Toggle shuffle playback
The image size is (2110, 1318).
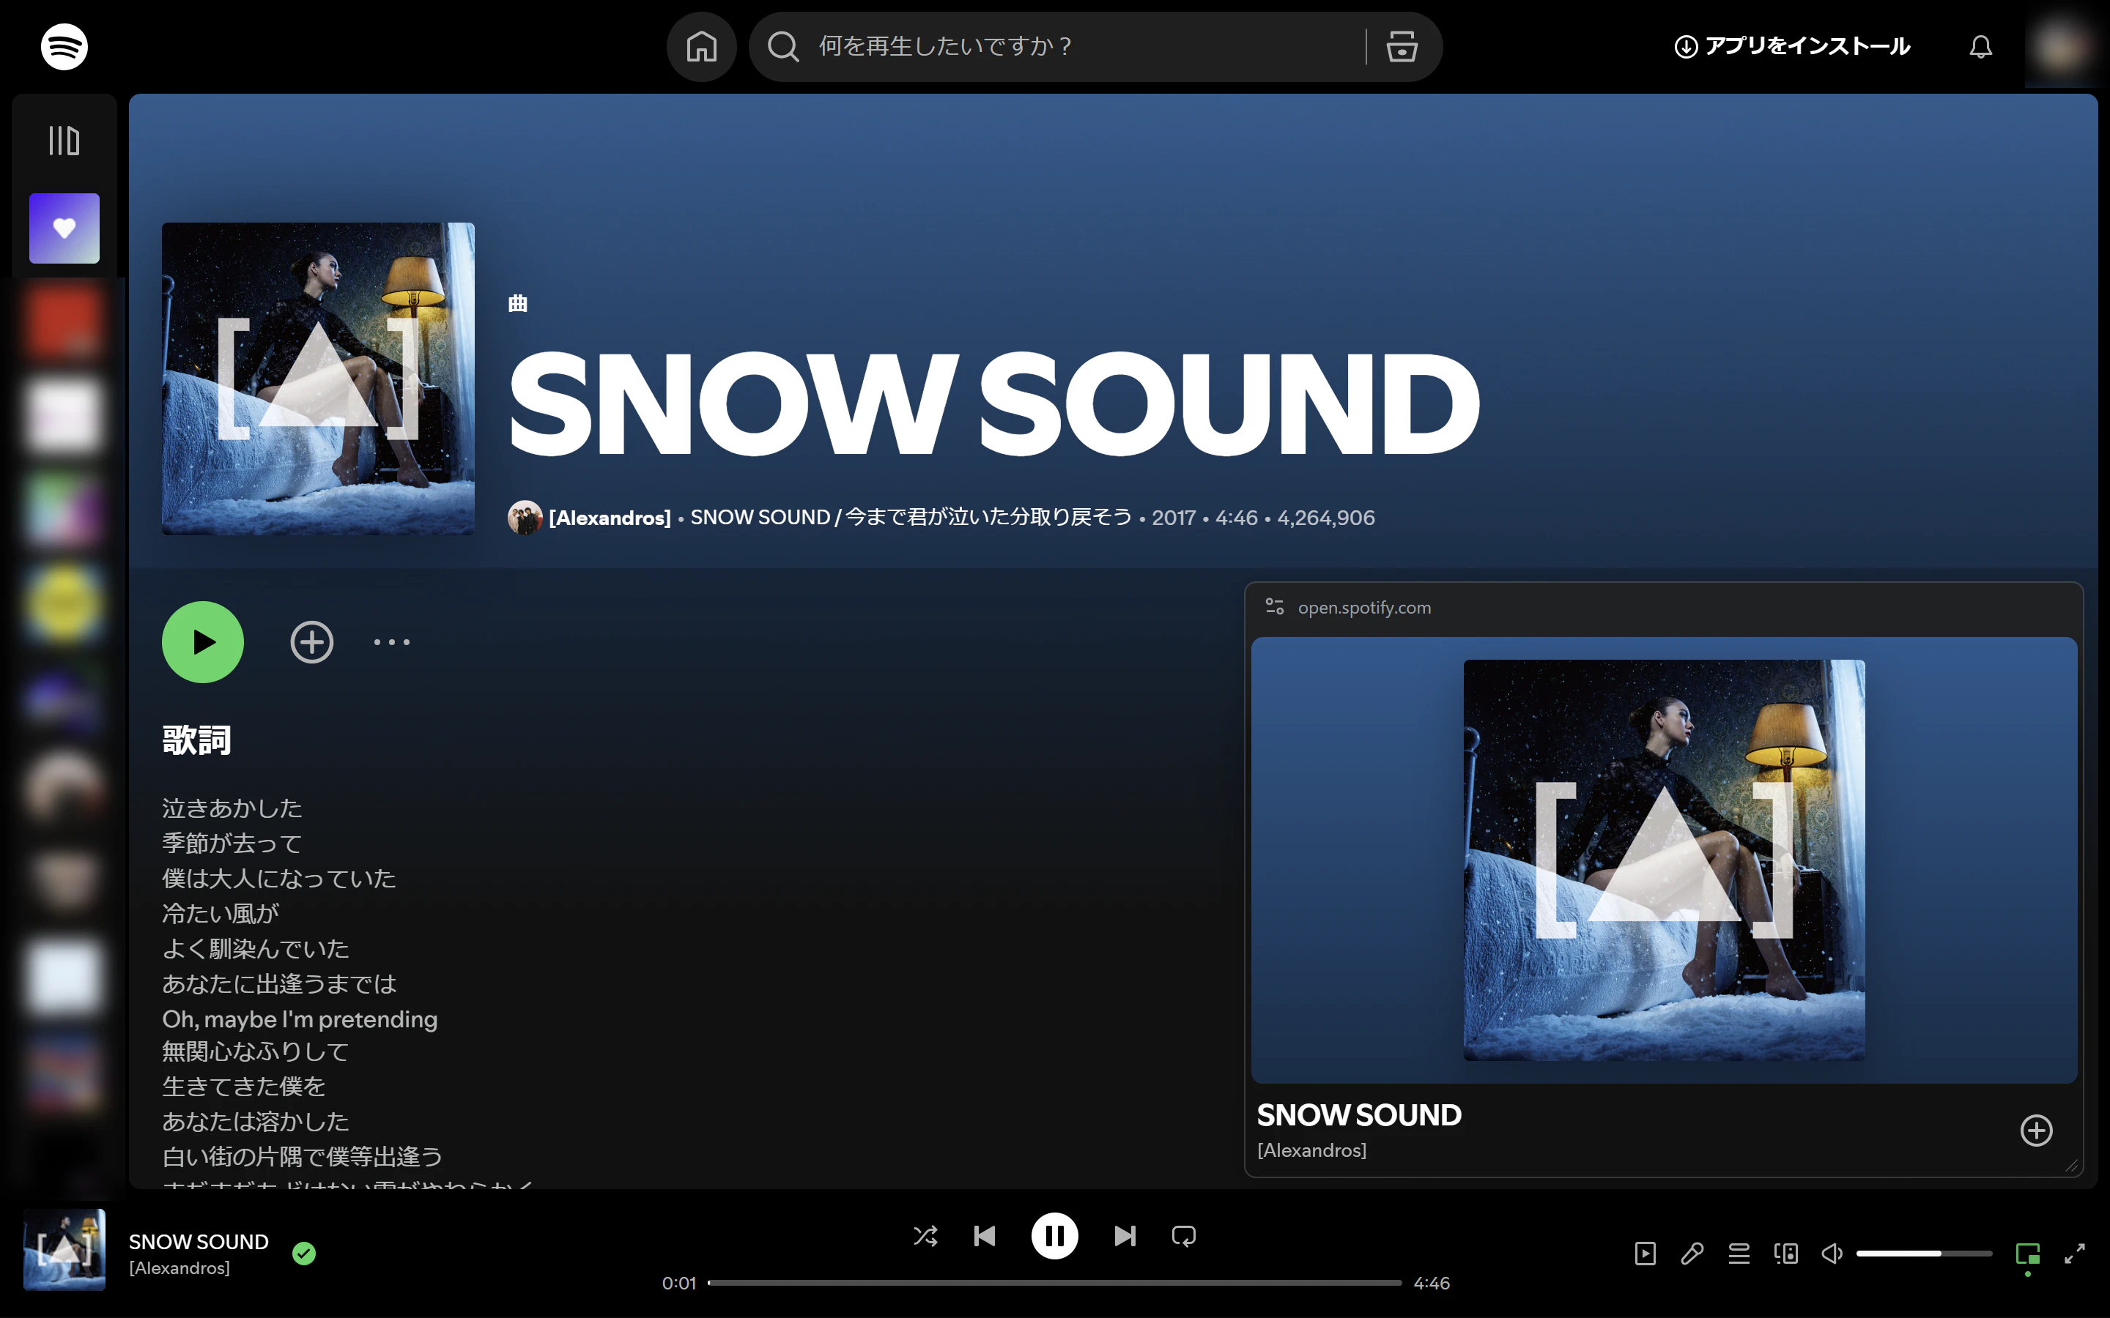coord(924,1235)
